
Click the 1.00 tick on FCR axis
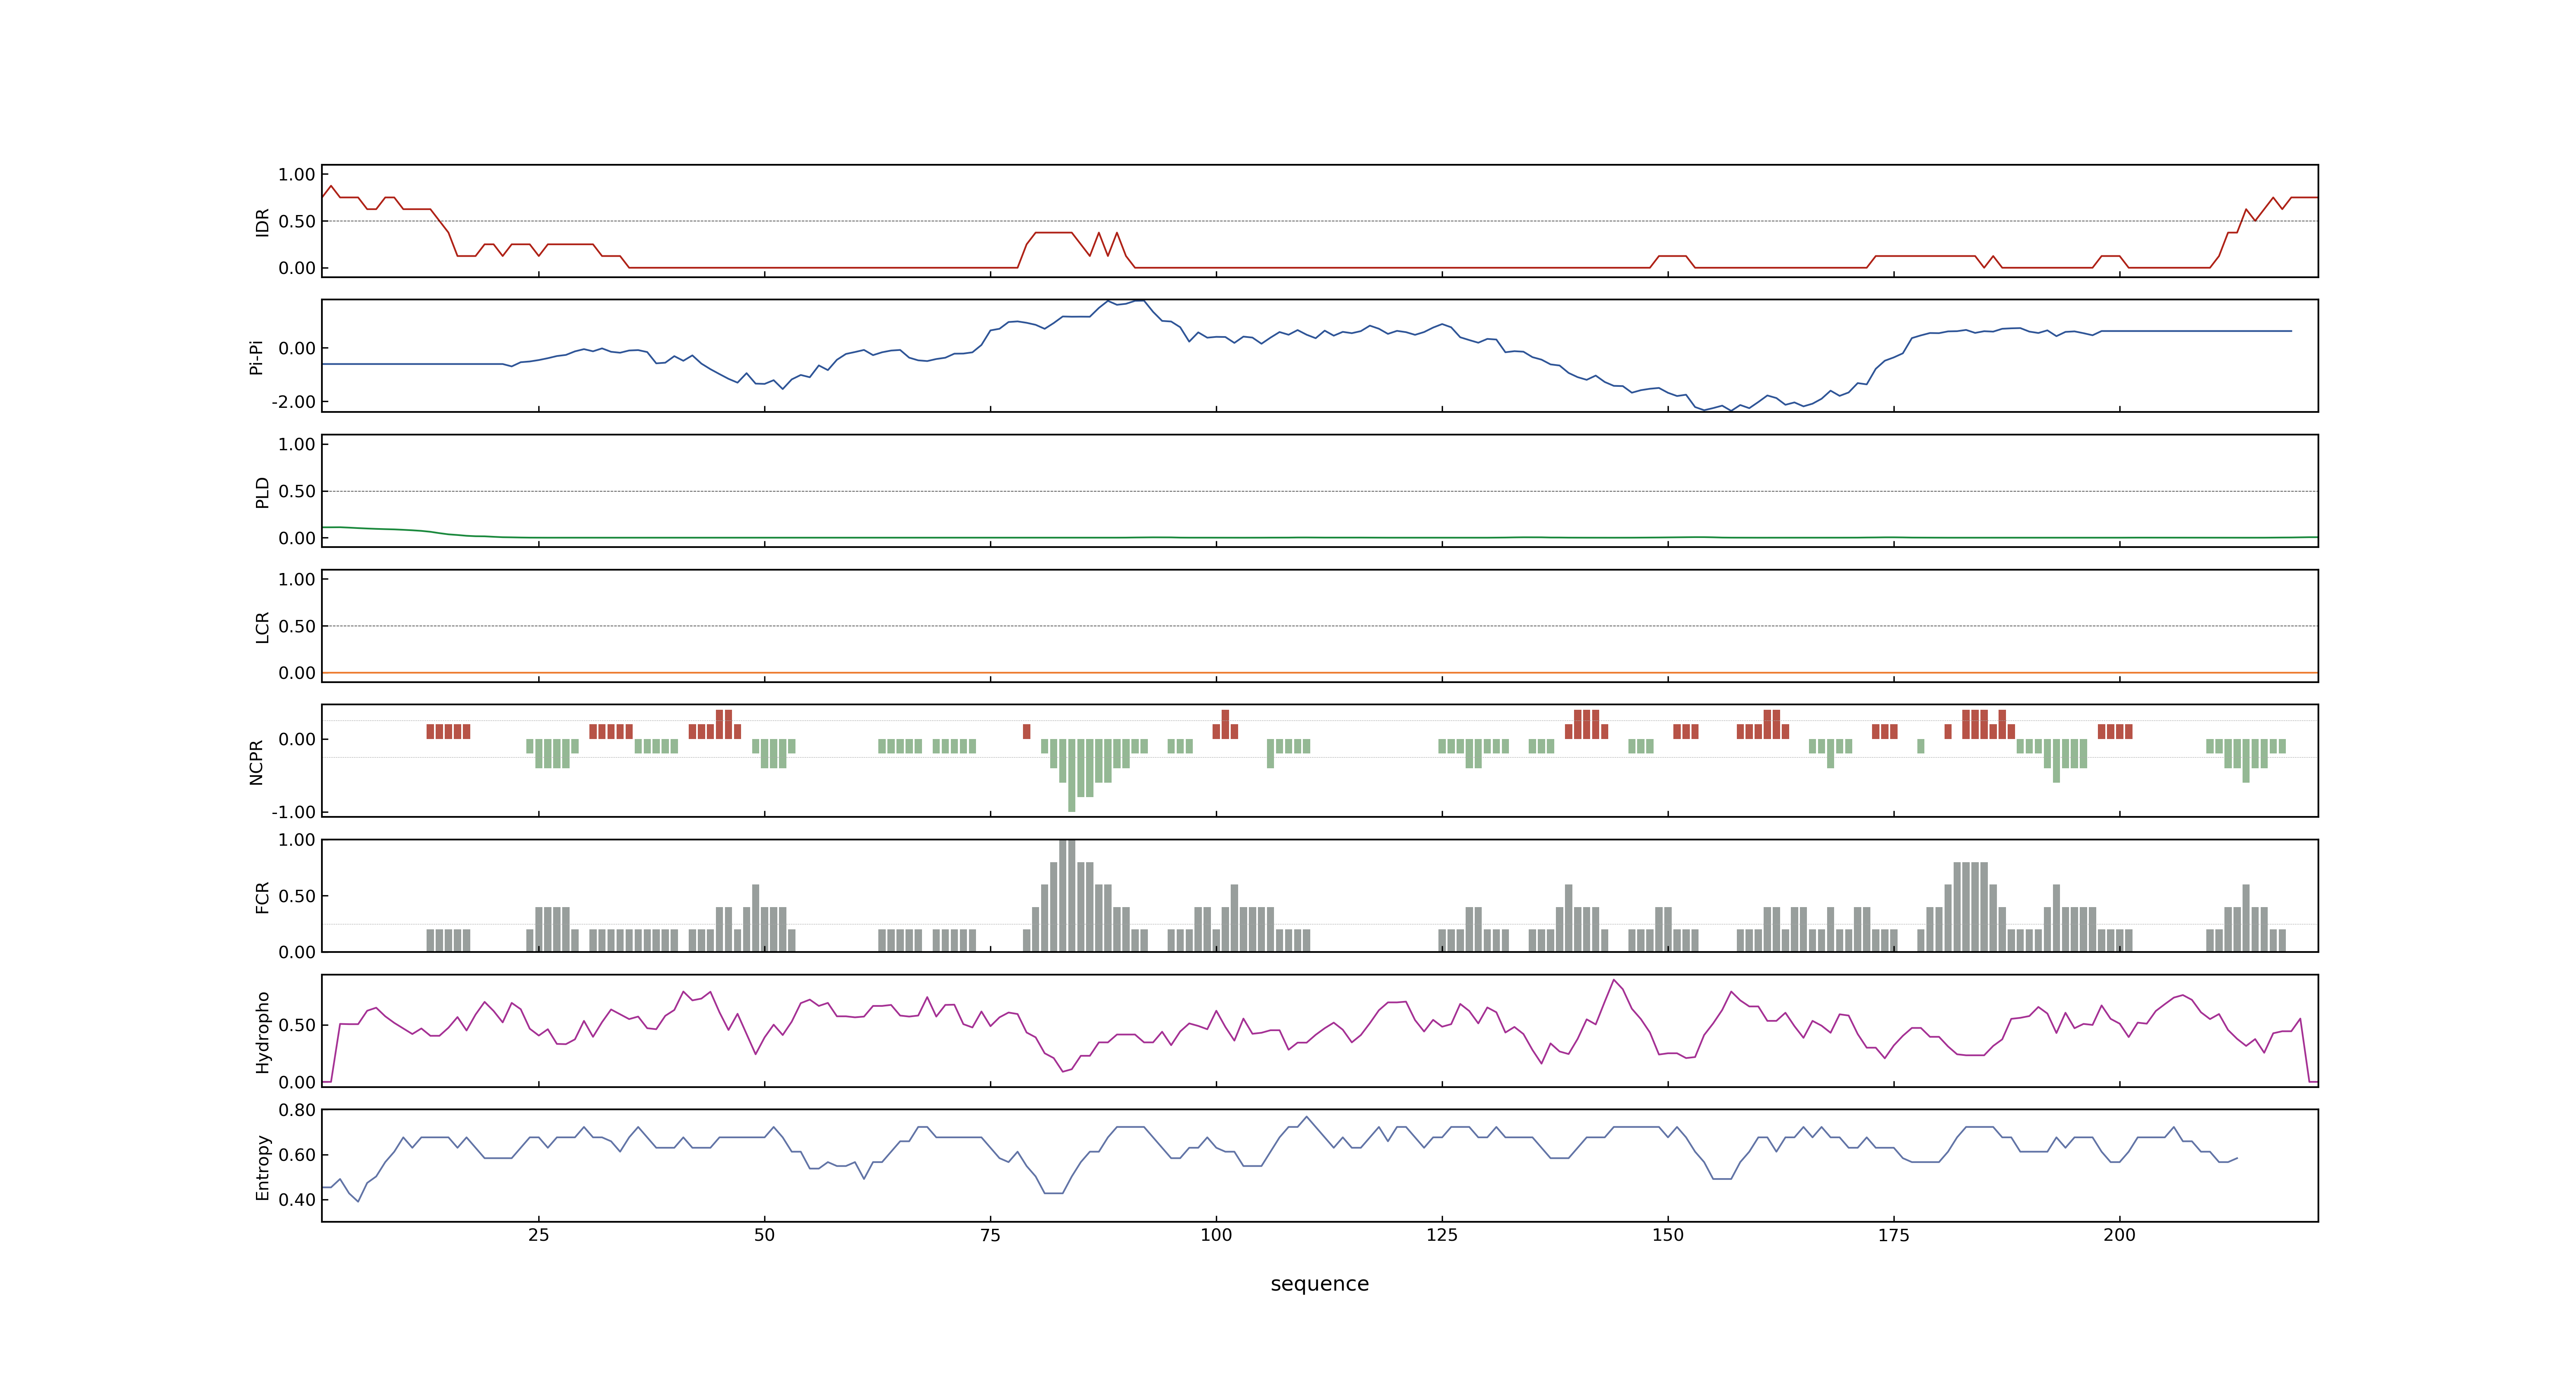(x=297, y=840)
